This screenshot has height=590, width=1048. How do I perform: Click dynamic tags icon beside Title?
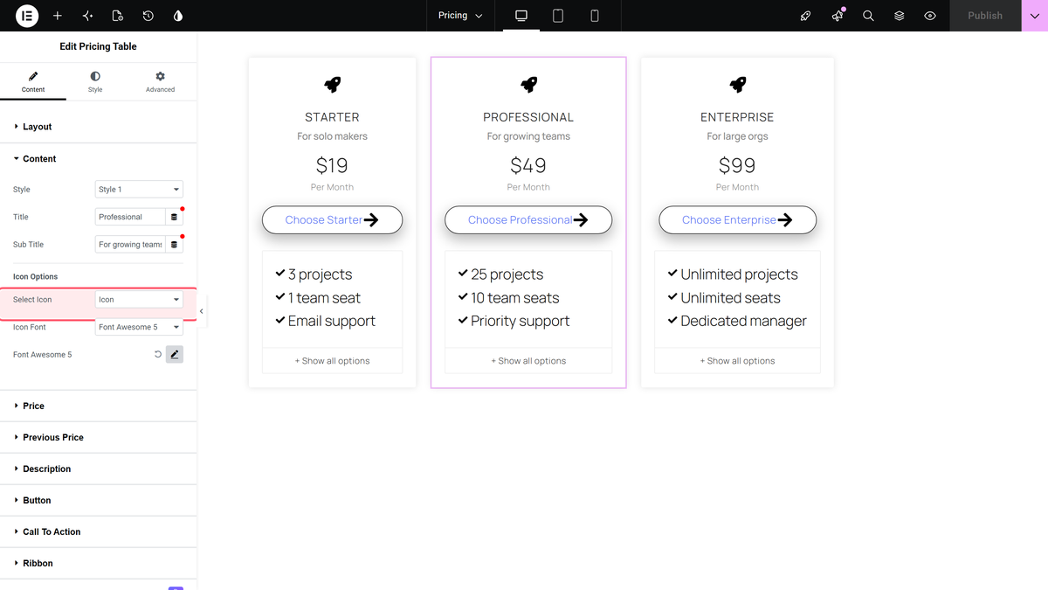pyautogui.click(x=174, y=217)
